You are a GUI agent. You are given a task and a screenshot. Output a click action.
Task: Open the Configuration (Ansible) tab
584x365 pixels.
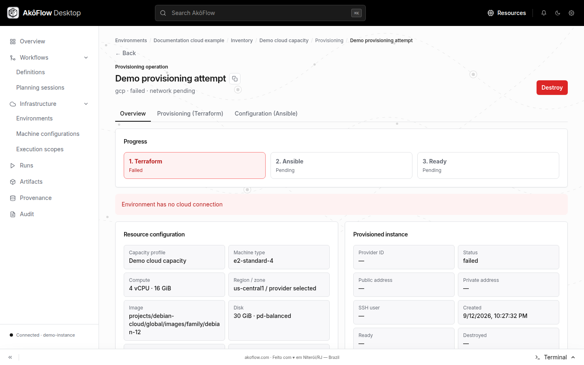pos(266,114)
